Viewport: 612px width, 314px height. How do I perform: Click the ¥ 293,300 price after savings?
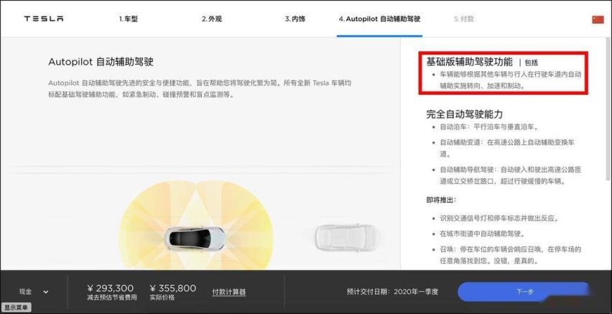[x=110, y=288]
